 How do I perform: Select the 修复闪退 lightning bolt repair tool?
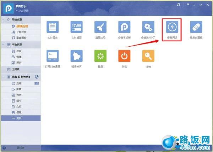[172, 27]
